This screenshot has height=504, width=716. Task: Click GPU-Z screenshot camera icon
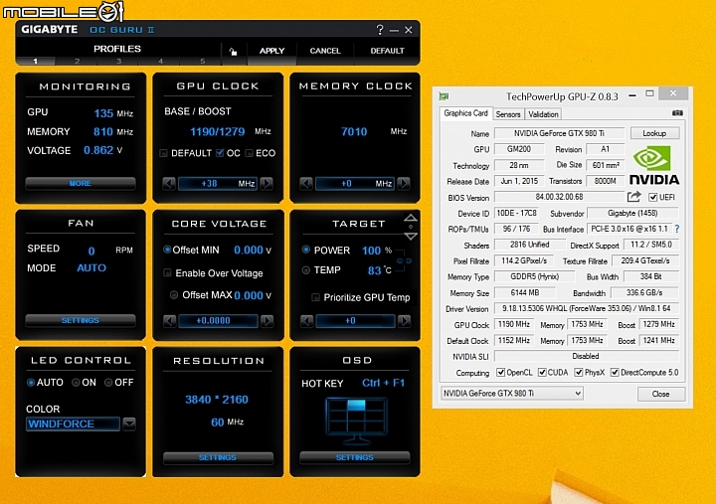click(x=677, y=112)
